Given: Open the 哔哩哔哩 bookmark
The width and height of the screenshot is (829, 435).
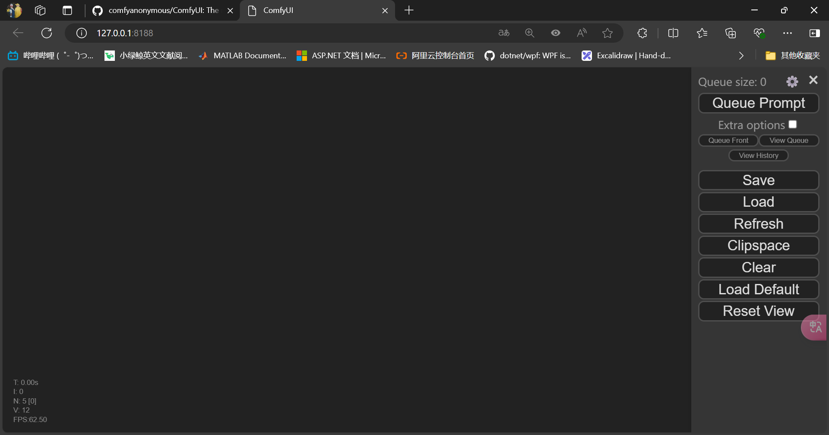Looking at the screenshot, I should click(51, 56).
